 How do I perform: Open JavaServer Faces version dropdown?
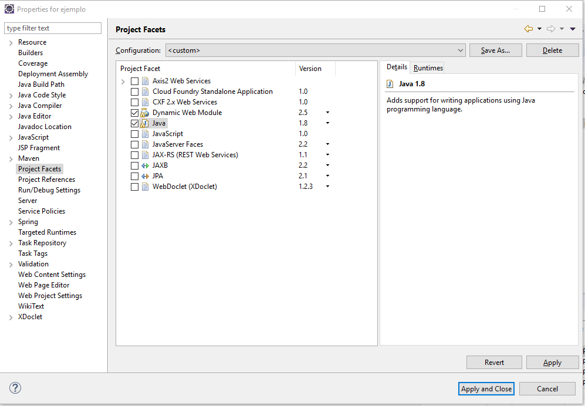click(327, 144)
